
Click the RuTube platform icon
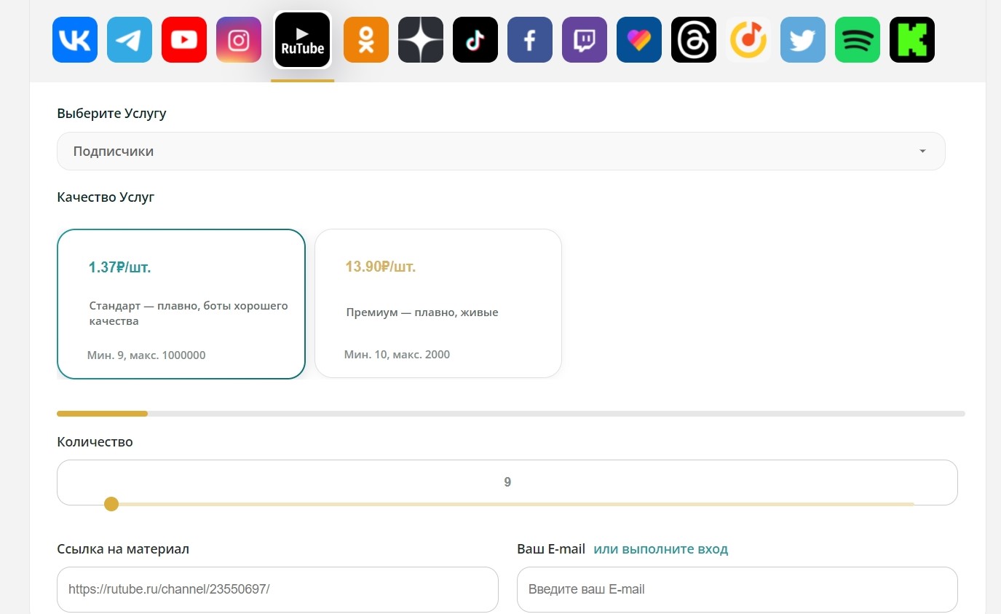[x=303, y=40]
